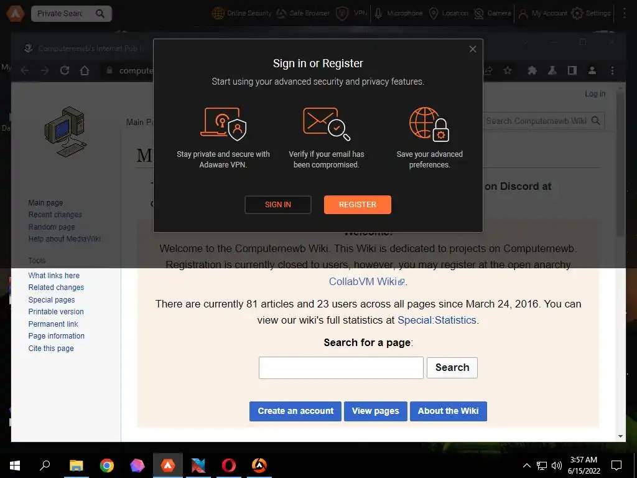
Task: Click the Adaware VPN laptop shield icon
Action: pos(223,124)
